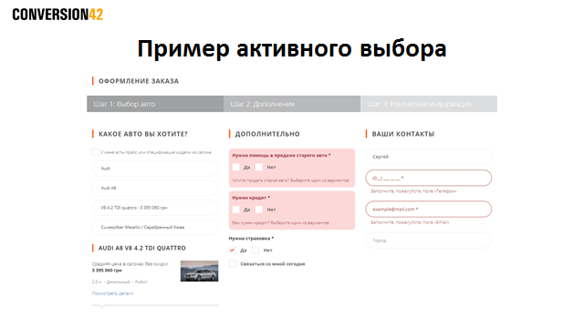Click the heading 'ВАШИ КОНТАКТЫ'

(403, 134)
